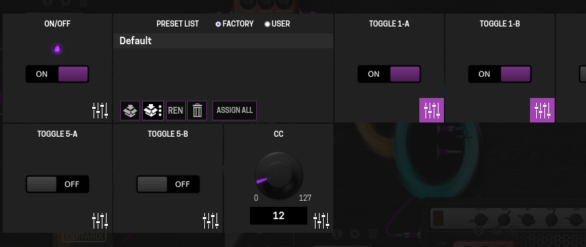Select the USER preset list radio
Viewport: 586px width, 247px height.
pos(267,24)
